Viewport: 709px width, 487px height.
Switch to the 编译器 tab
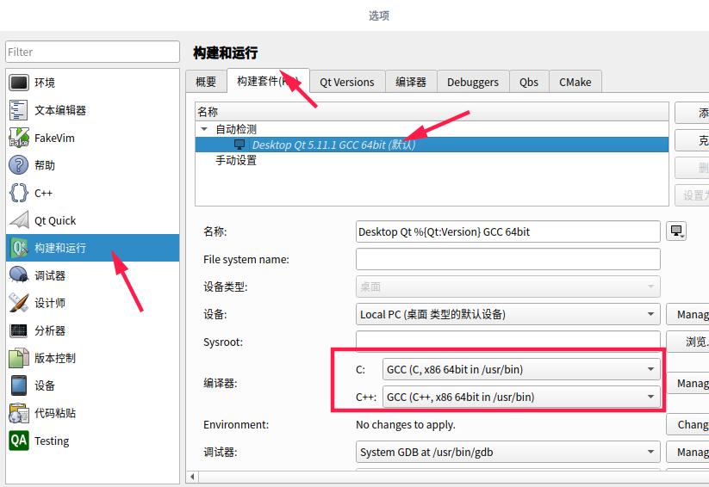411,82
